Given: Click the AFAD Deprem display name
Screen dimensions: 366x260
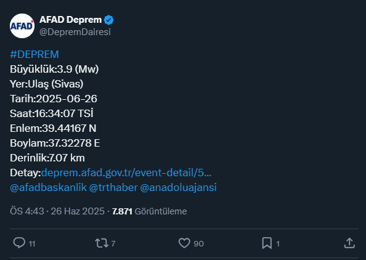Looking at the screenshot, I should (70, 20).
